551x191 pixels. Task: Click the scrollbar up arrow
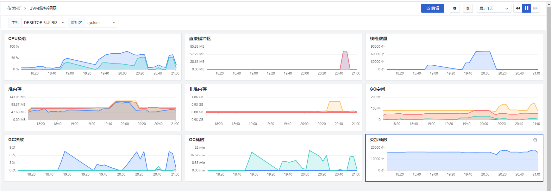pyautogui.click(x=549, y=4)
